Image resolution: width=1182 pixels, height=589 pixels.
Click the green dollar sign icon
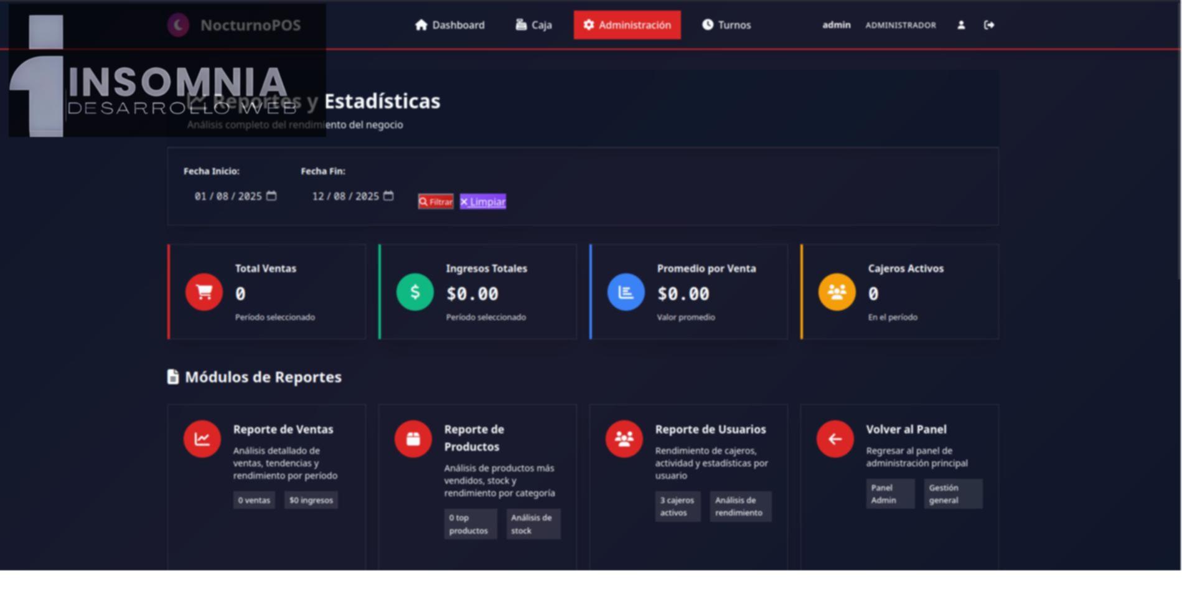[415, 292]
